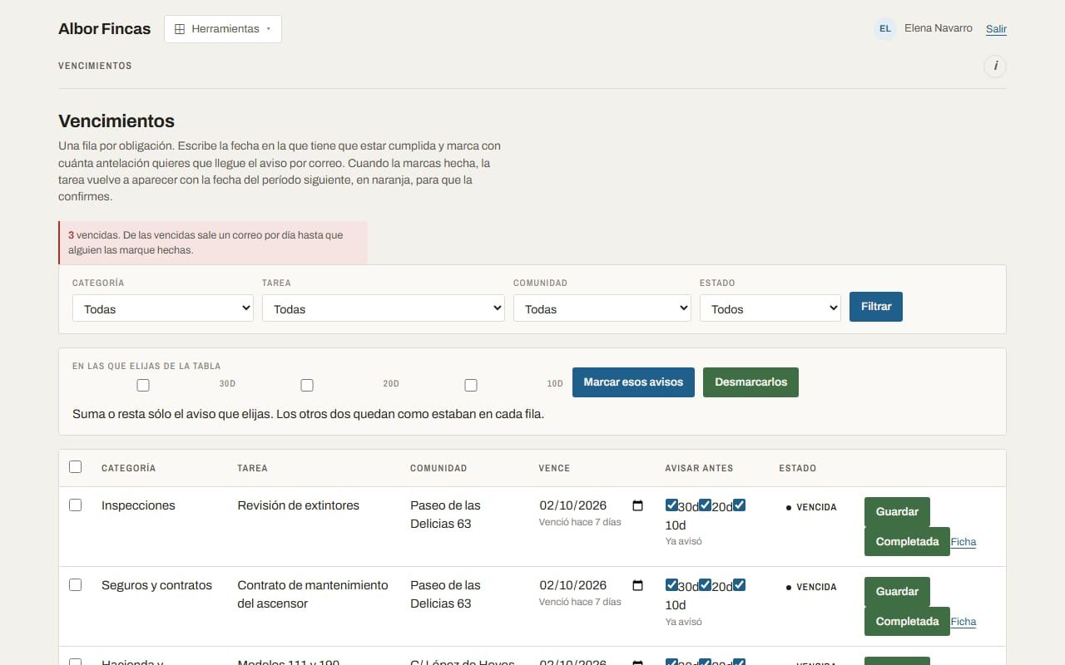Click the EL user avatar

pyautogui.click(x=885, y=28)
